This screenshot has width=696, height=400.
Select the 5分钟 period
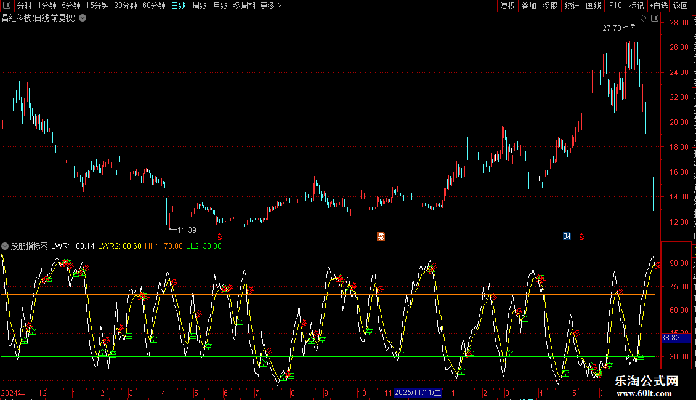(x=71, y=6)
